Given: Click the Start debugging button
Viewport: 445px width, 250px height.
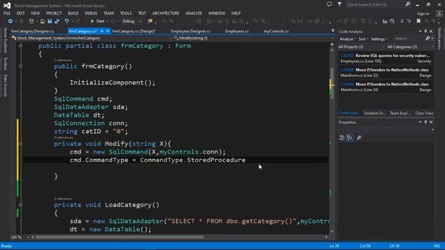Looking at the screenshot, I should pyautogui.click(x=97, y=22).
